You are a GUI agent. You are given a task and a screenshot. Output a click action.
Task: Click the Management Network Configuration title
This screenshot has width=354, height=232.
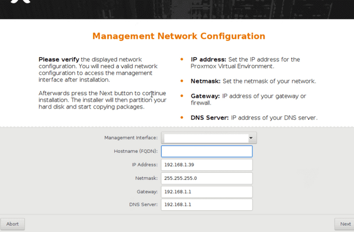[x=179, y=36]
